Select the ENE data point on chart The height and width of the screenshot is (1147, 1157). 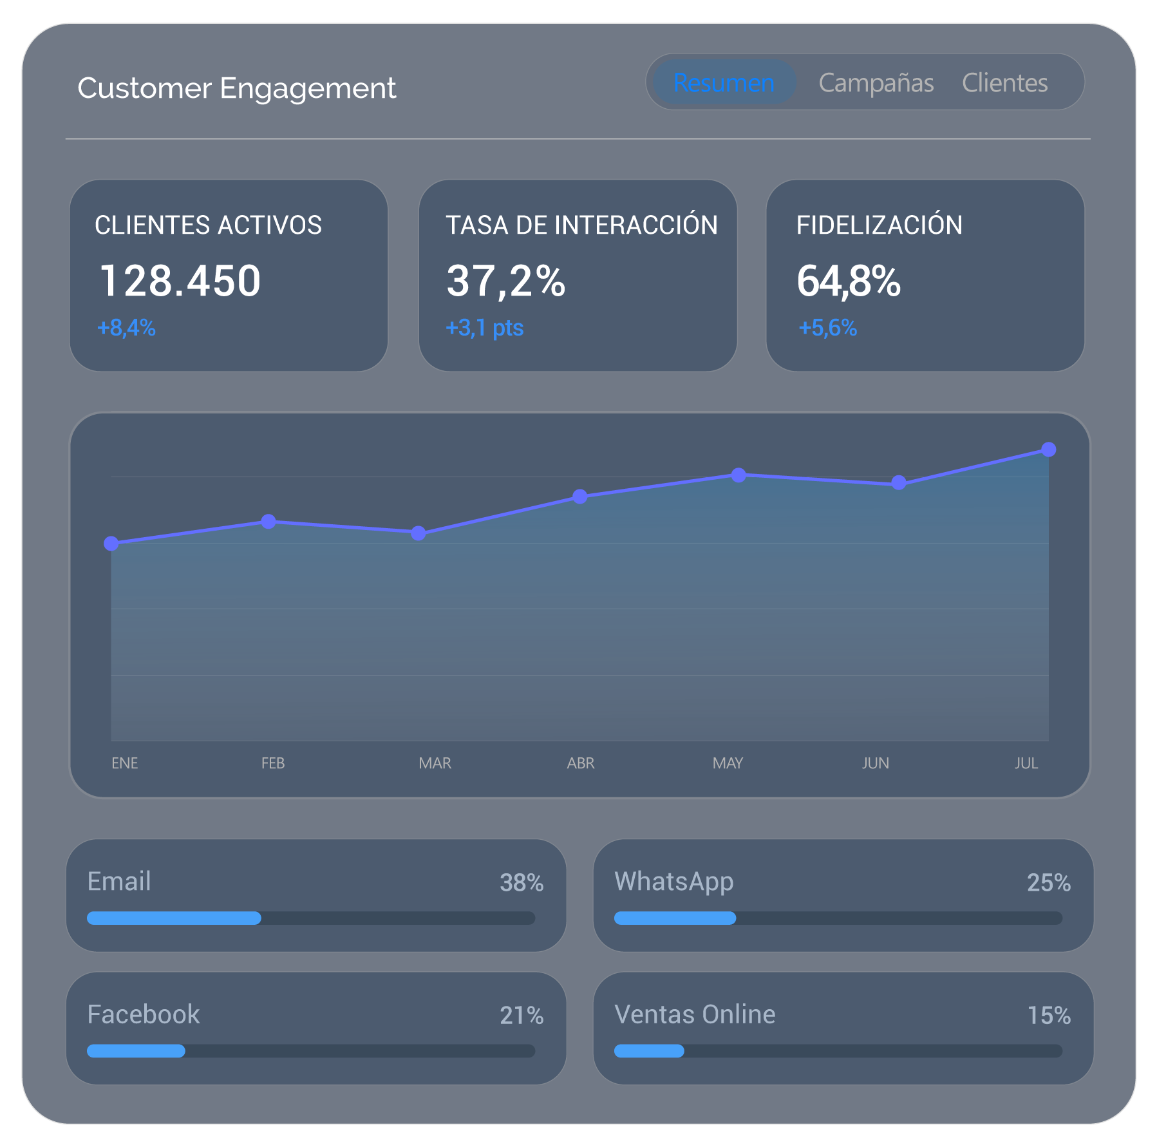[111, 544]
